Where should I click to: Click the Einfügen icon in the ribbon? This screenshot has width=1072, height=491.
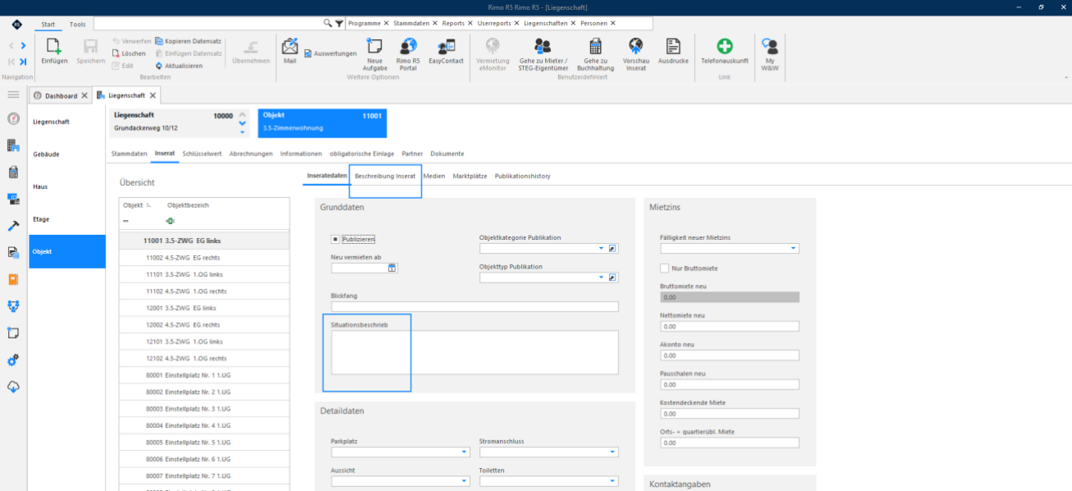click(x=54, y=47)
